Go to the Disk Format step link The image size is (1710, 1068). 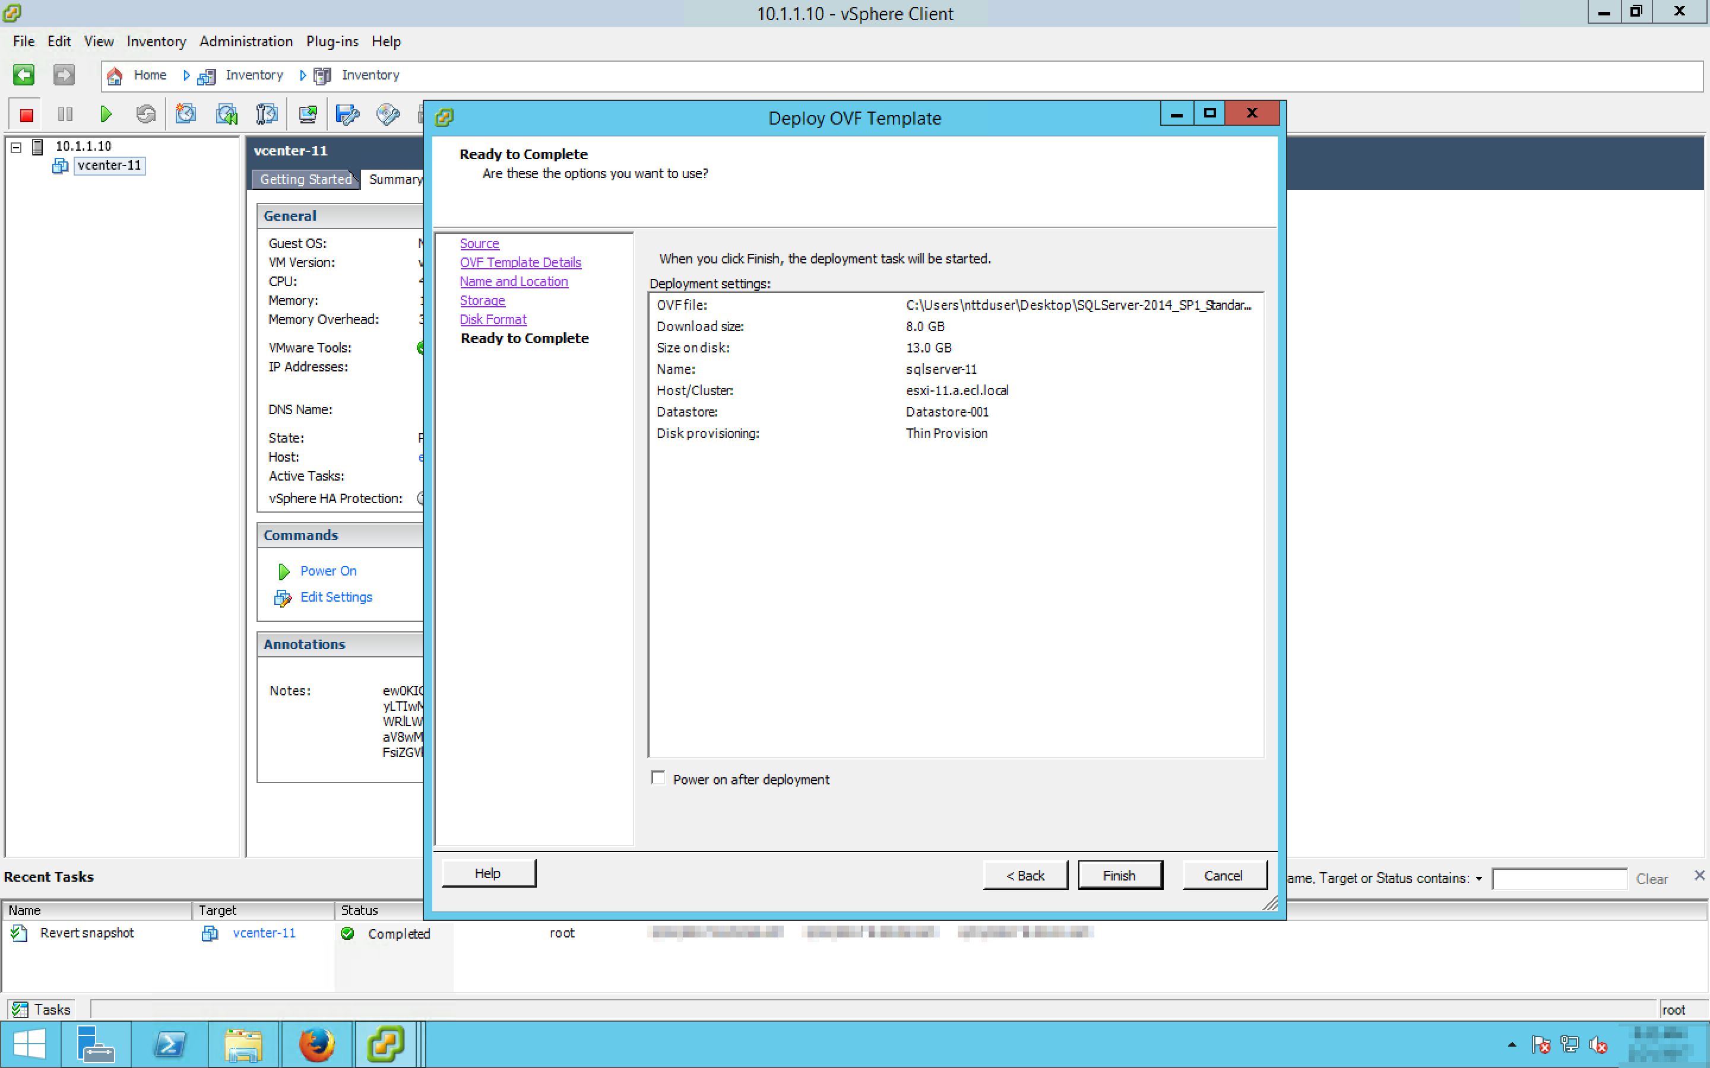click(x=492, y=319)
